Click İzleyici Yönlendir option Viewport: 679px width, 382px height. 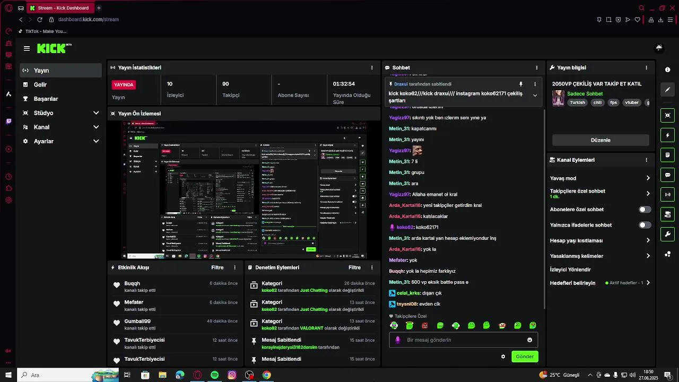(x=570, y=270)
